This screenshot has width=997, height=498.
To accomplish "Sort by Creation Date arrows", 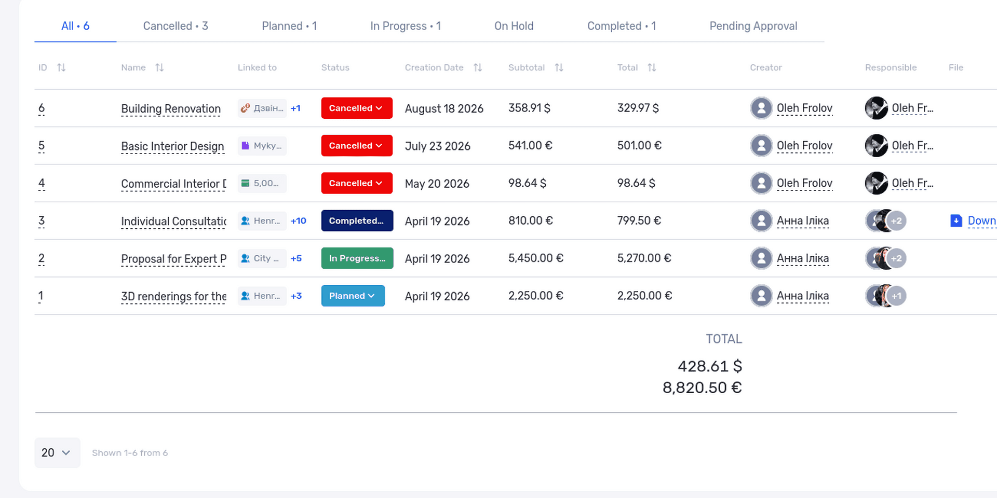I will (478, 67).
